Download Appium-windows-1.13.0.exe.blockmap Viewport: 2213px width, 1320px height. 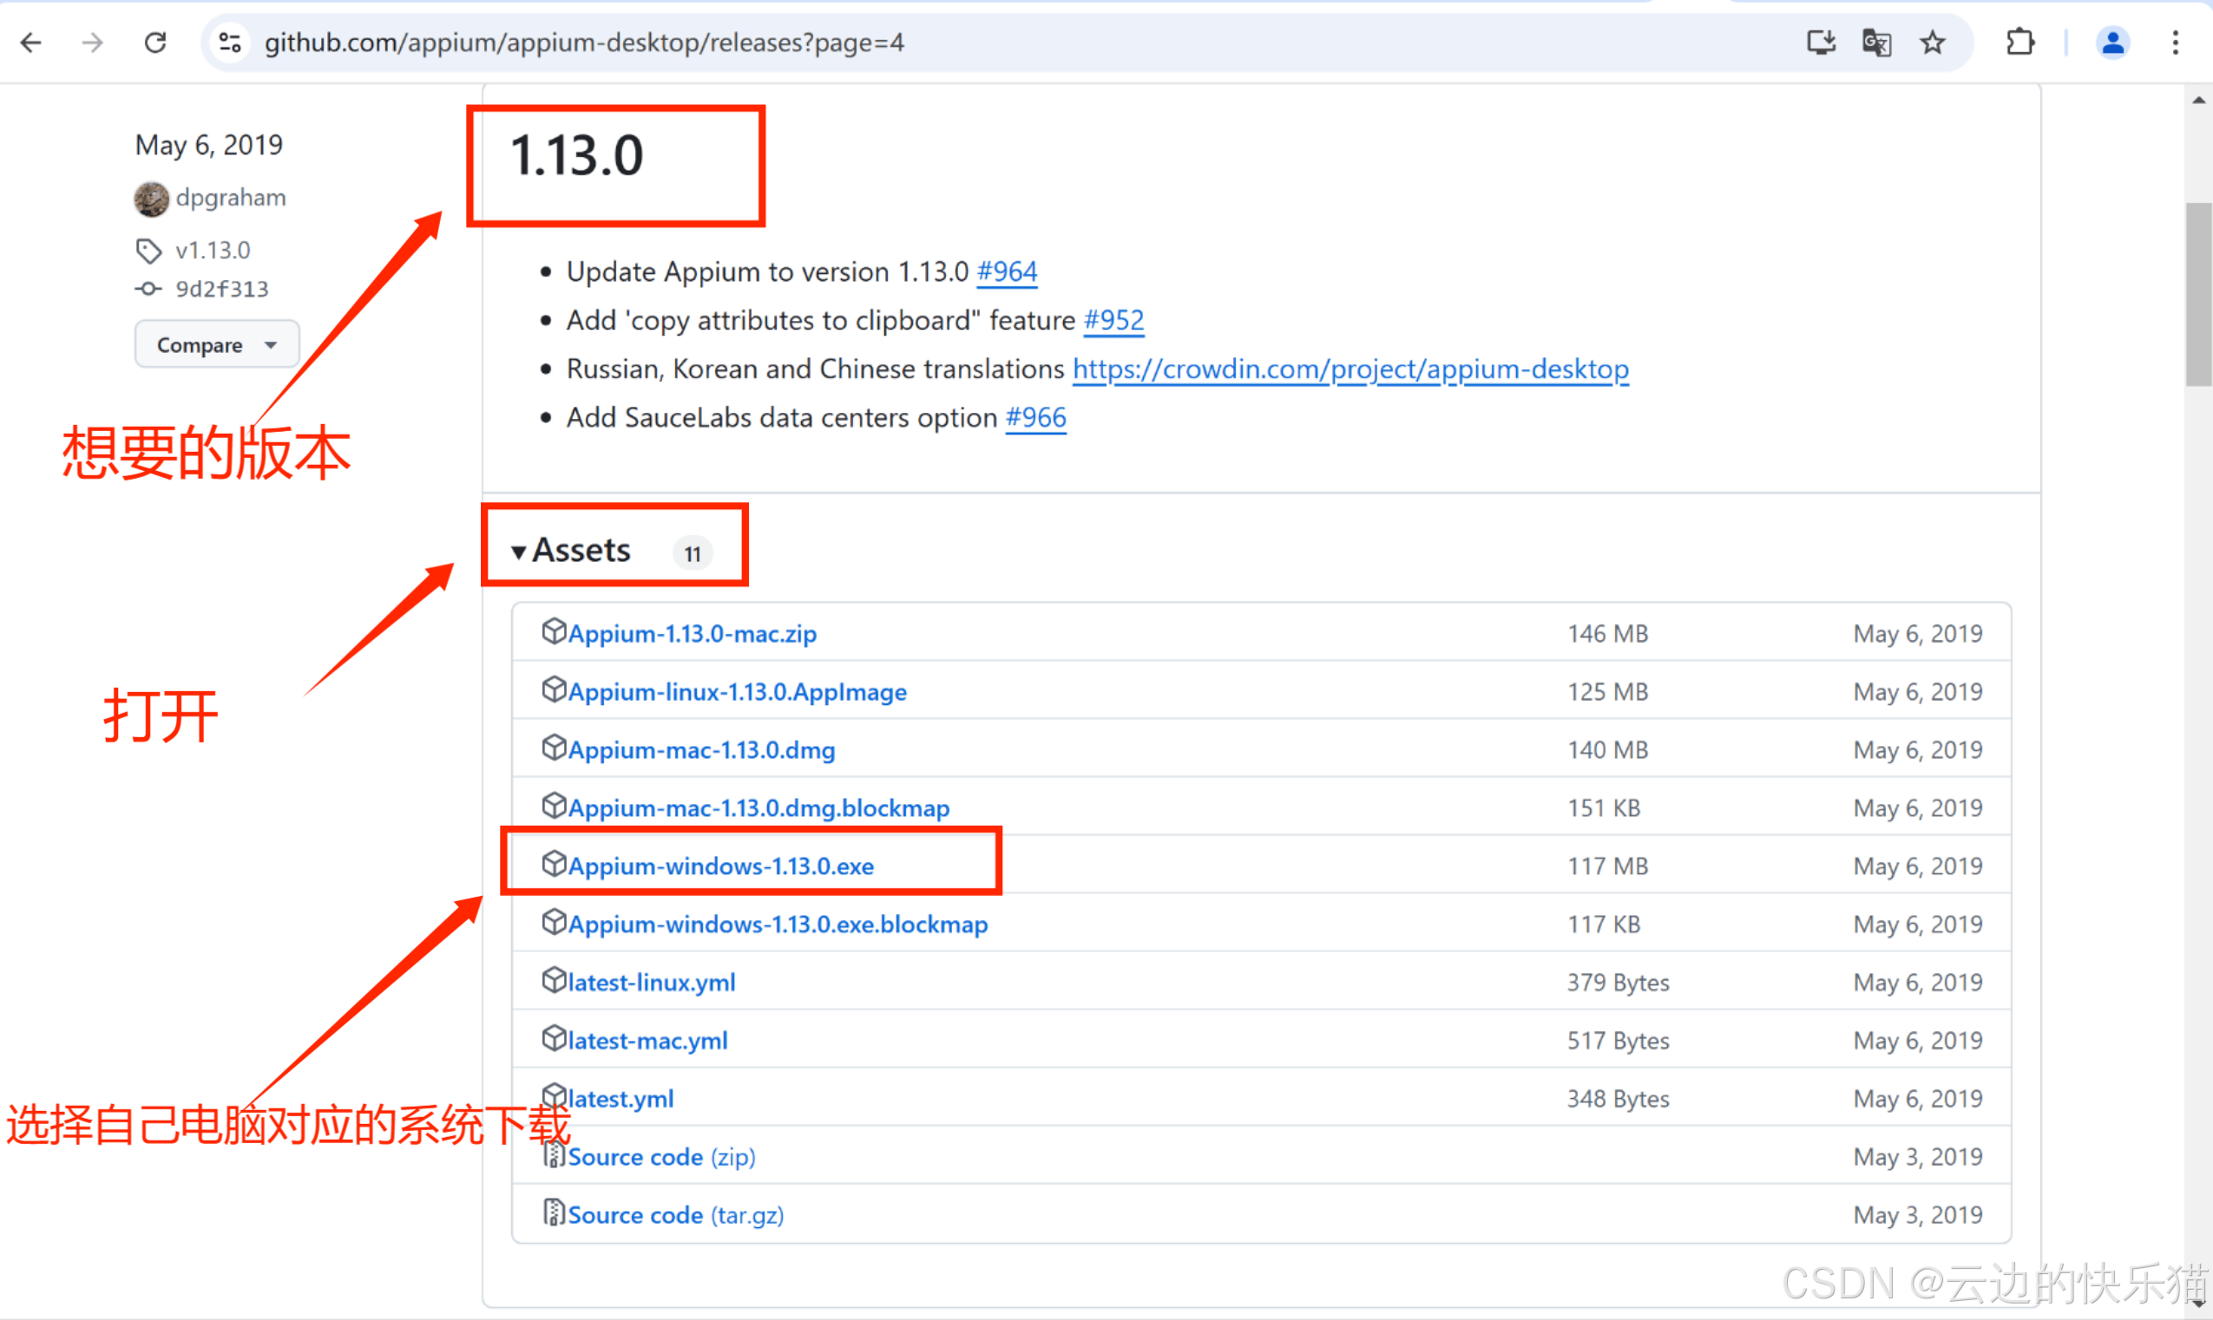(778, 925)
